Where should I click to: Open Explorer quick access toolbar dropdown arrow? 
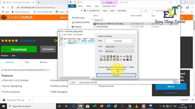81,2
